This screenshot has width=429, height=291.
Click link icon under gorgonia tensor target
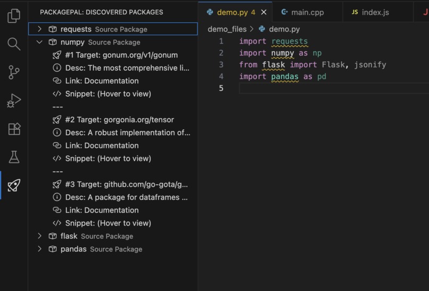click(x=56, y=146)
